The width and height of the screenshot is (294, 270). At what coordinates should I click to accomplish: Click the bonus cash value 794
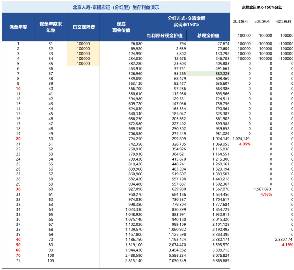pyautogui.click(x=182, y=44)
